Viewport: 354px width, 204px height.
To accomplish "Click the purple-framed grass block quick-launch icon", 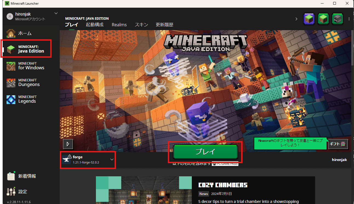I will (309, 19).
